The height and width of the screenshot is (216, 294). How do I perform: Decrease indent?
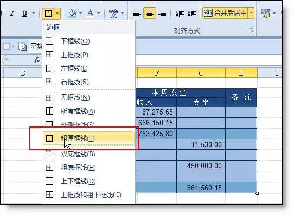pyautogui.click(x=179, y=13)
